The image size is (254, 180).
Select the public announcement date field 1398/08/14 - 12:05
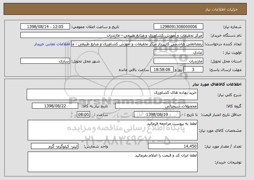pos(45,27)
